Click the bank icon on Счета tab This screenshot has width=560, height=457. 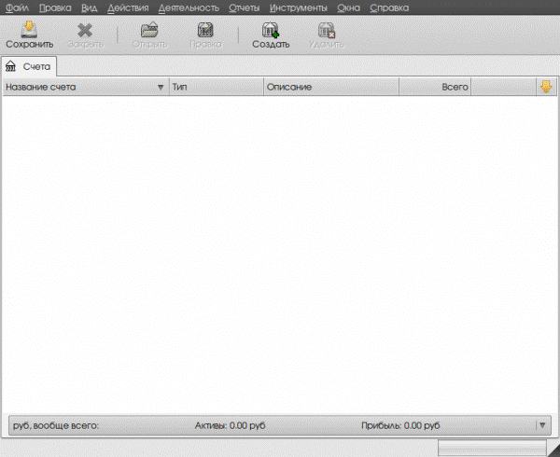tap(10, 66)
